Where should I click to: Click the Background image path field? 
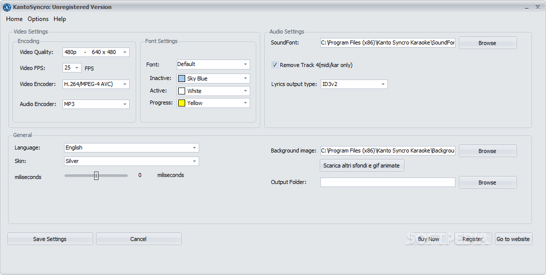387,150
